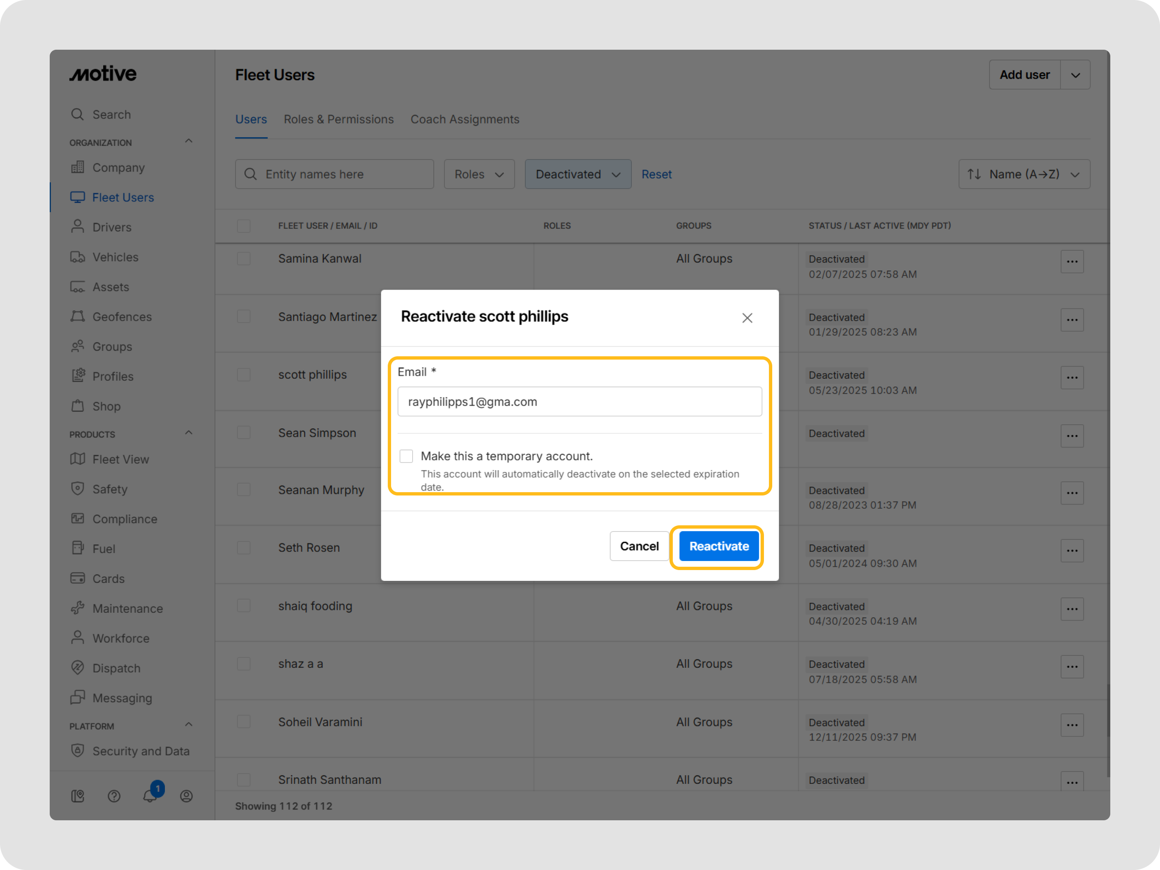Open the Roles filter dropdown
The image size is (1160, 870).
point(479,174)
